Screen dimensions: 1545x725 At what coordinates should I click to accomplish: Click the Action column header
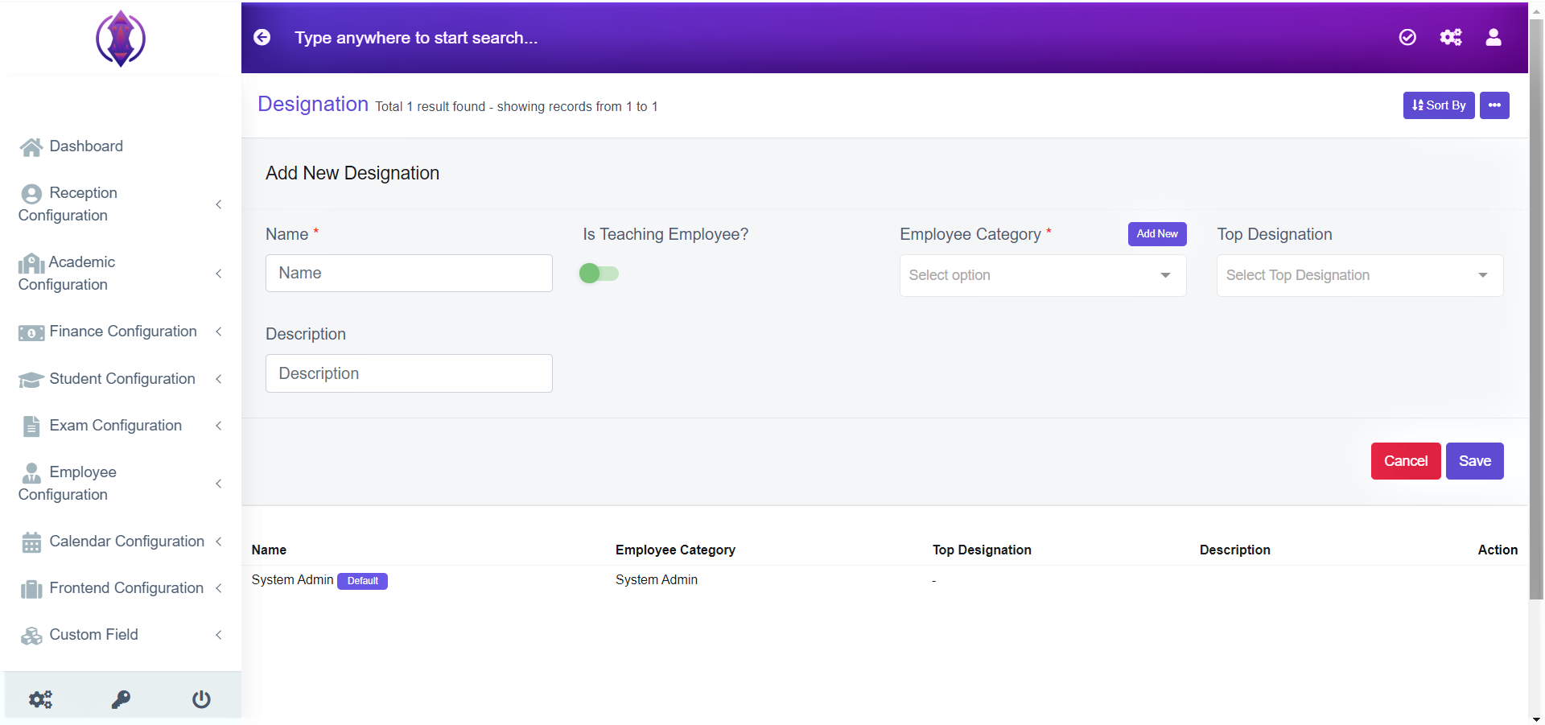[1498, 550]
